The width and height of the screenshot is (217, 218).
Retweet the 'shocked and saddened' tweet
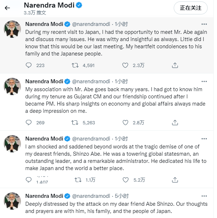click(x=77, y=179)
